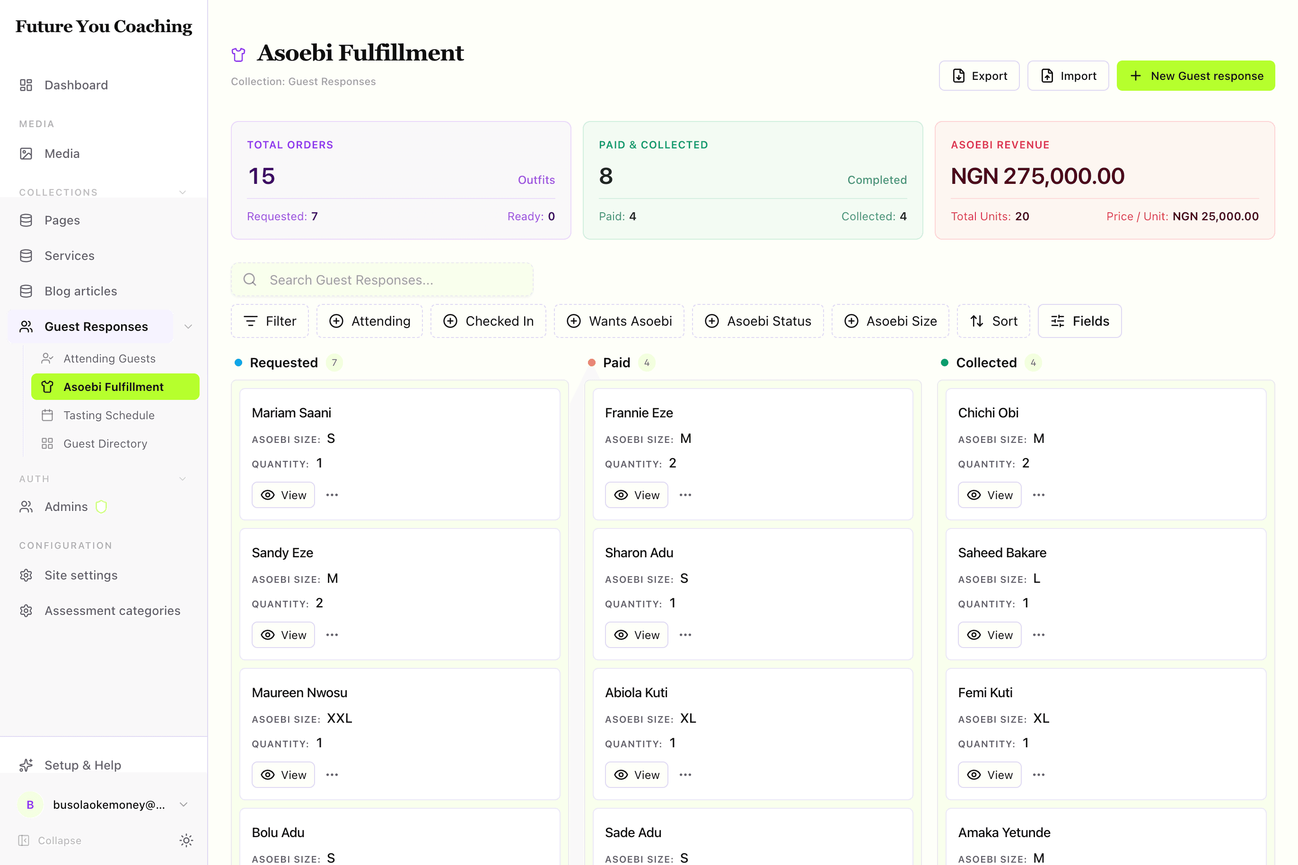Viewport: 1298px width, 865px height.
Task: Click the magnifier icon in search box
Action: (250, 280)
